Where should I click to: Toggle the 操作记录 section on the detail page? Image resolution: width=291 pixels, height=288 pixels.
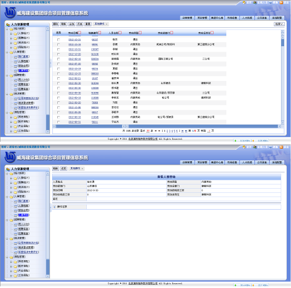click(55, 207)
